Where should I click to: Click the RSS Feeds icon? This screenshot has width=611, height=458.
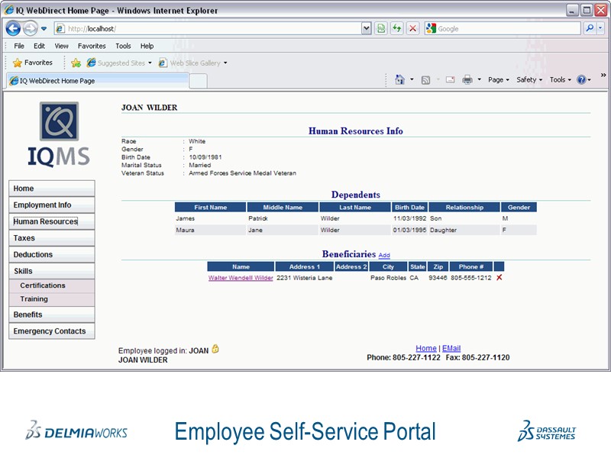tap(426, 79)
